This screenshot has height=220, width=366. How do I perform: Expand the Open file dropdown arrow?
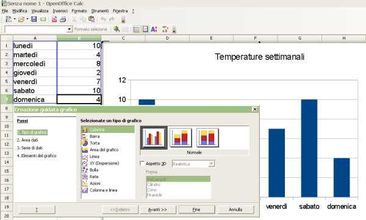[27, 19]
